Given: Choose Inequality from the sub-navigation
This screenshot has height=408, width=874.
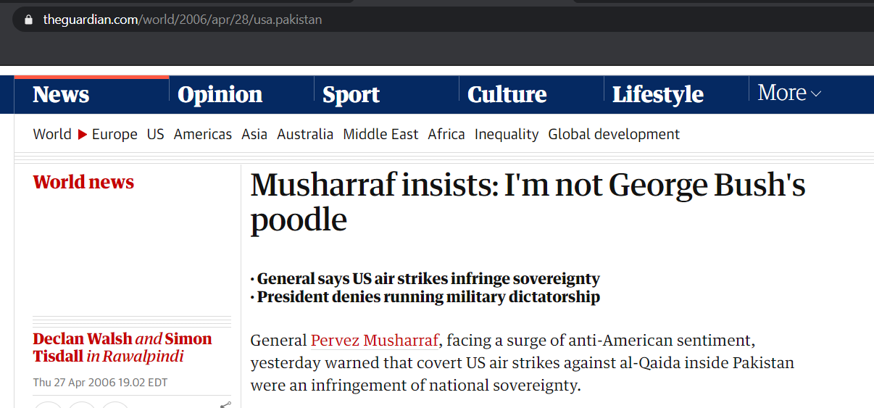Looking at the screenshot, I should (x=507, y=134).
